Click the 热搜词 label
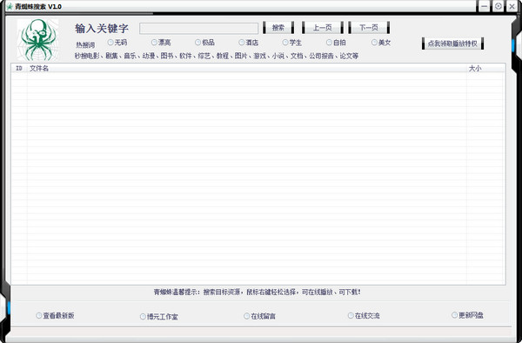 point(85,44)
